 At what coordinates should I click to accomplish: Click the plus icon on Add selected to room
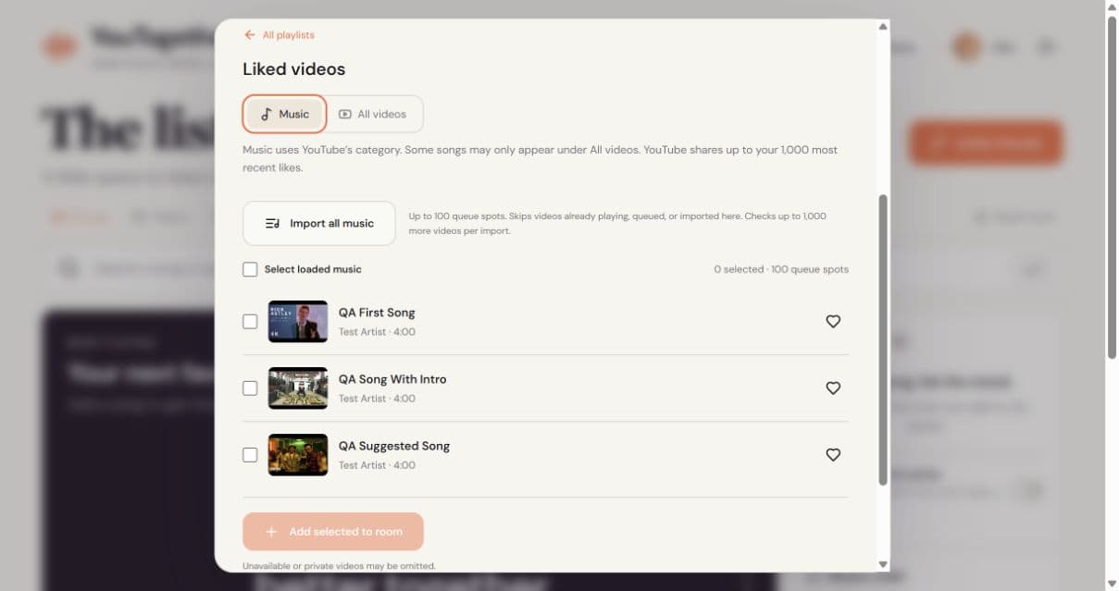tap(271, 532)
